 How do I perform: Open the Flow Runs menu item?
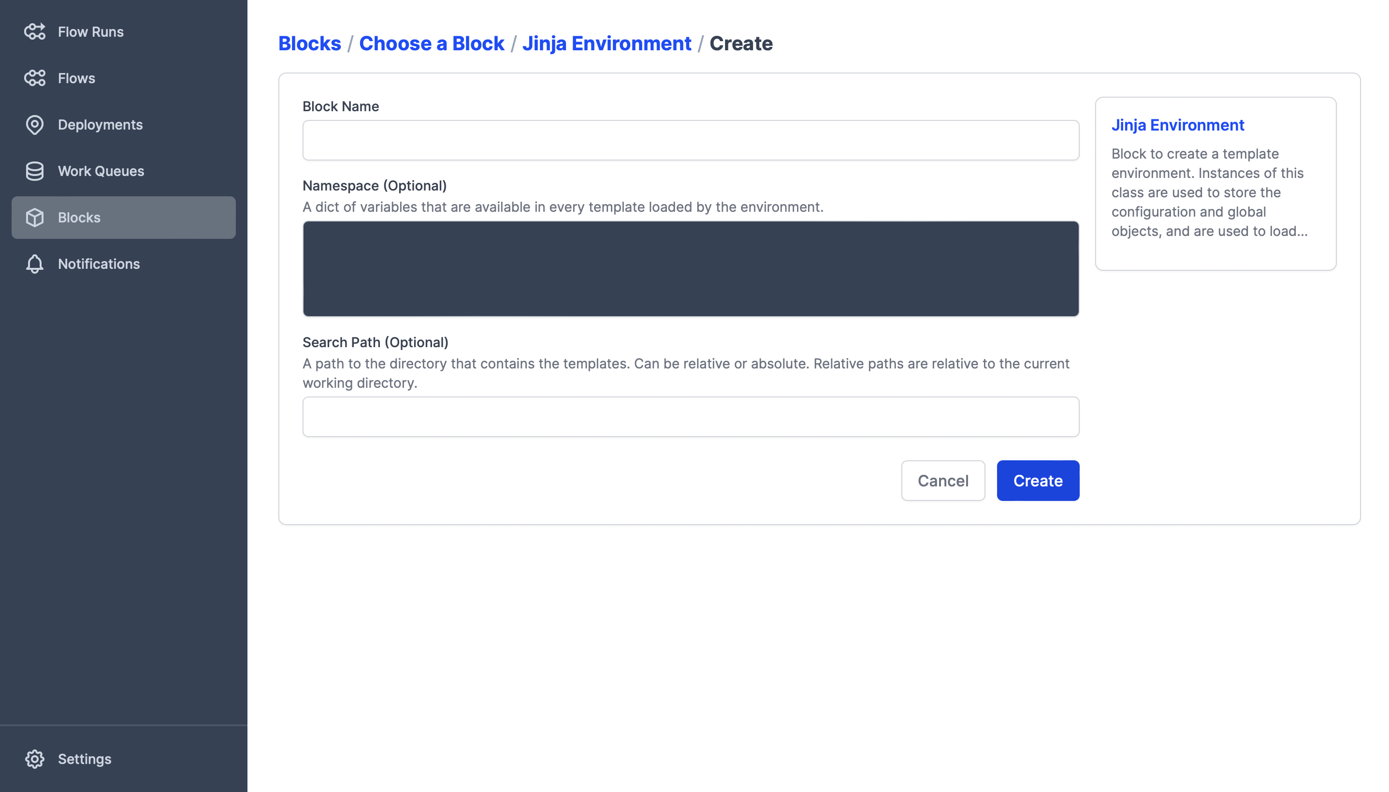click(91, 31)
